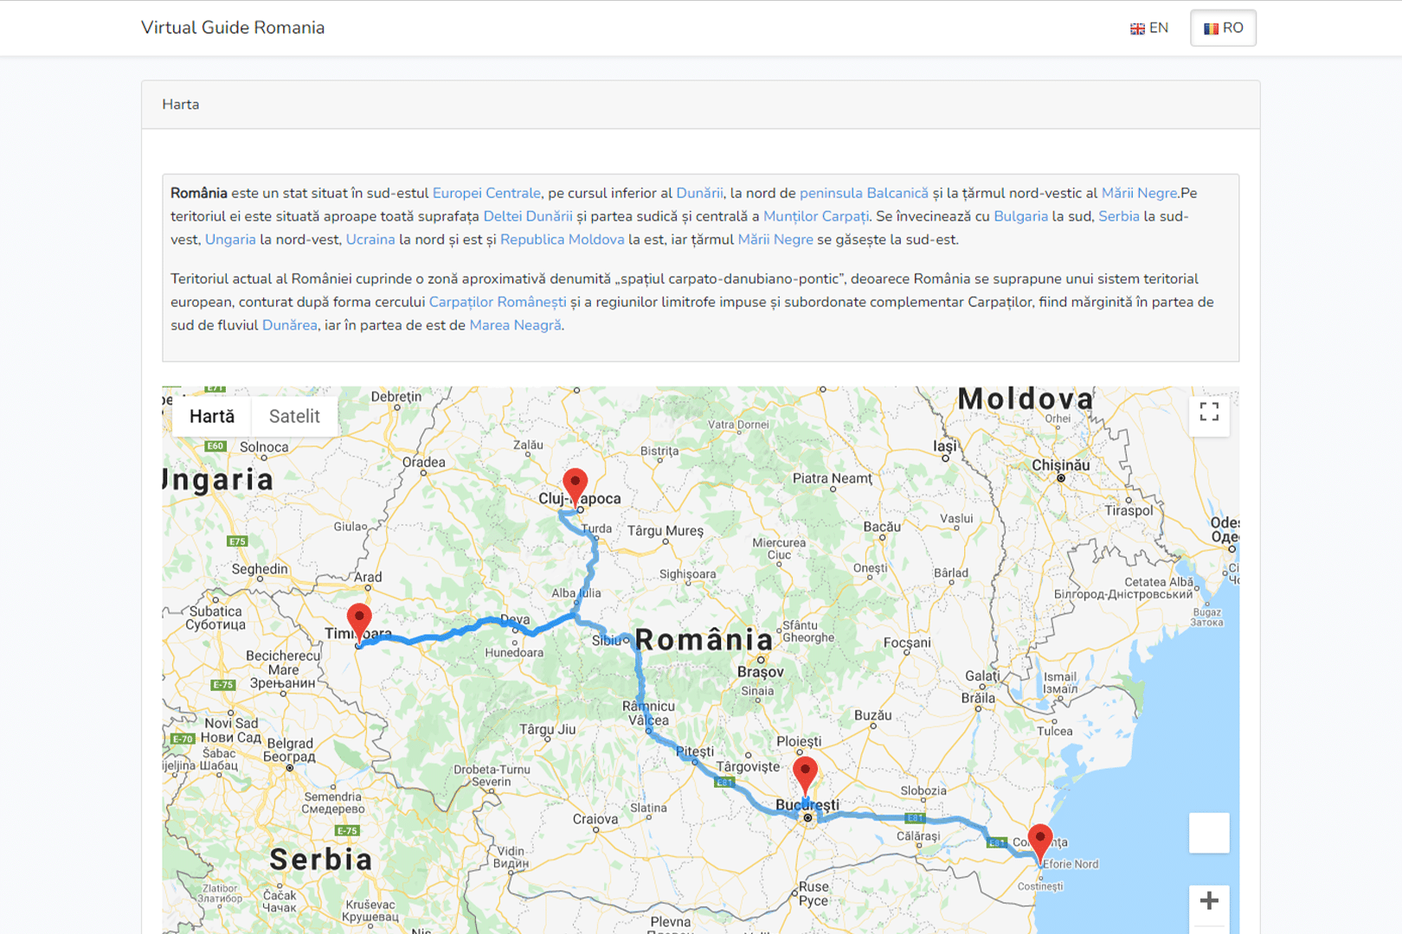Zoom in the map with plus button
The width and height of the screenshot is (1402, 934).
click(x=1209, y=901)
